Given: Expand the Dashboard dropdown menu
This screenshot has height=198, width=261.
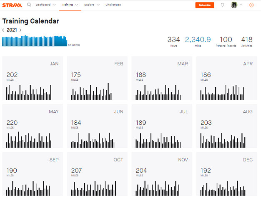Looking at the screenshot, I should pyautogui.click(x=45, y=5).
